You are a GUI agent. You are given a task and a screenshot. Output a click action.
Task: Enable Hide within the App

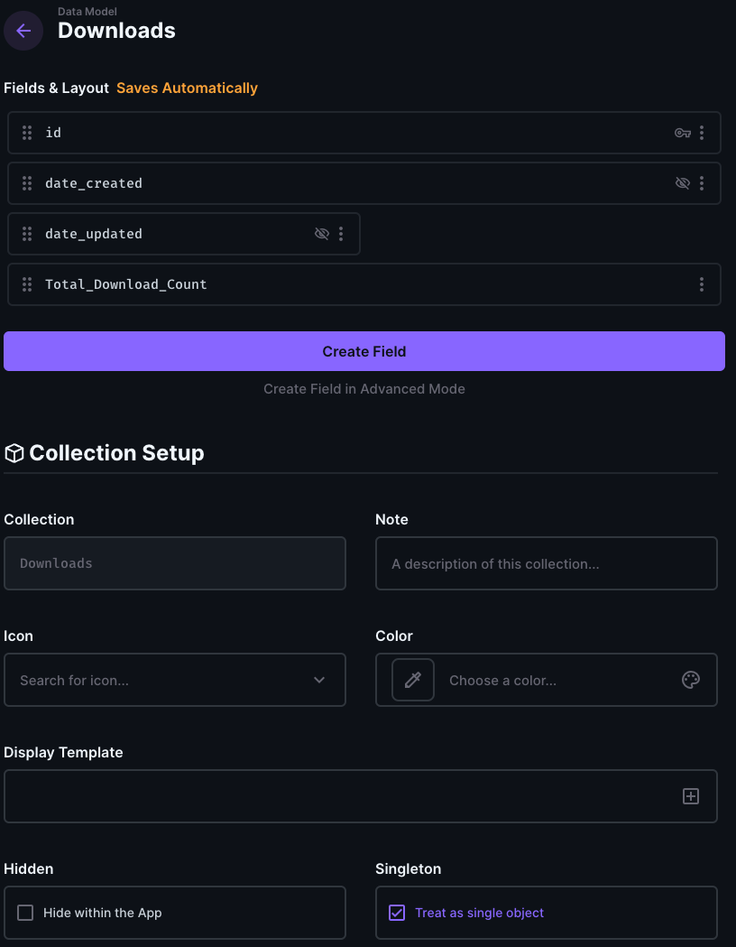pyautogui.click(x=24, y=912)
